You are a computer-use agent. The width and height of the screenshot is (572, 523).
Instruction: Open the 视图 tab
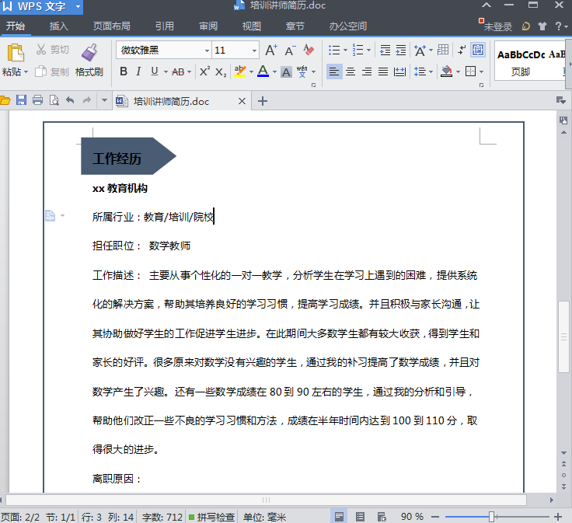coord(252,26)
